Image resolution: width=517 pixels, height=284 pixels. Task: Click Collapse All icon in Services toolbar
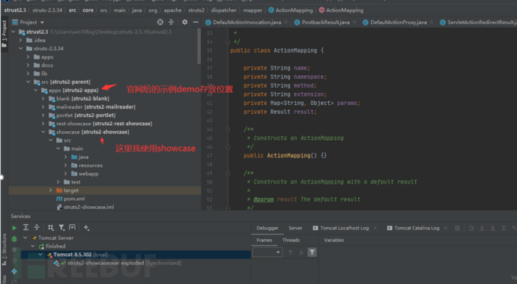[x=37, y=227]
